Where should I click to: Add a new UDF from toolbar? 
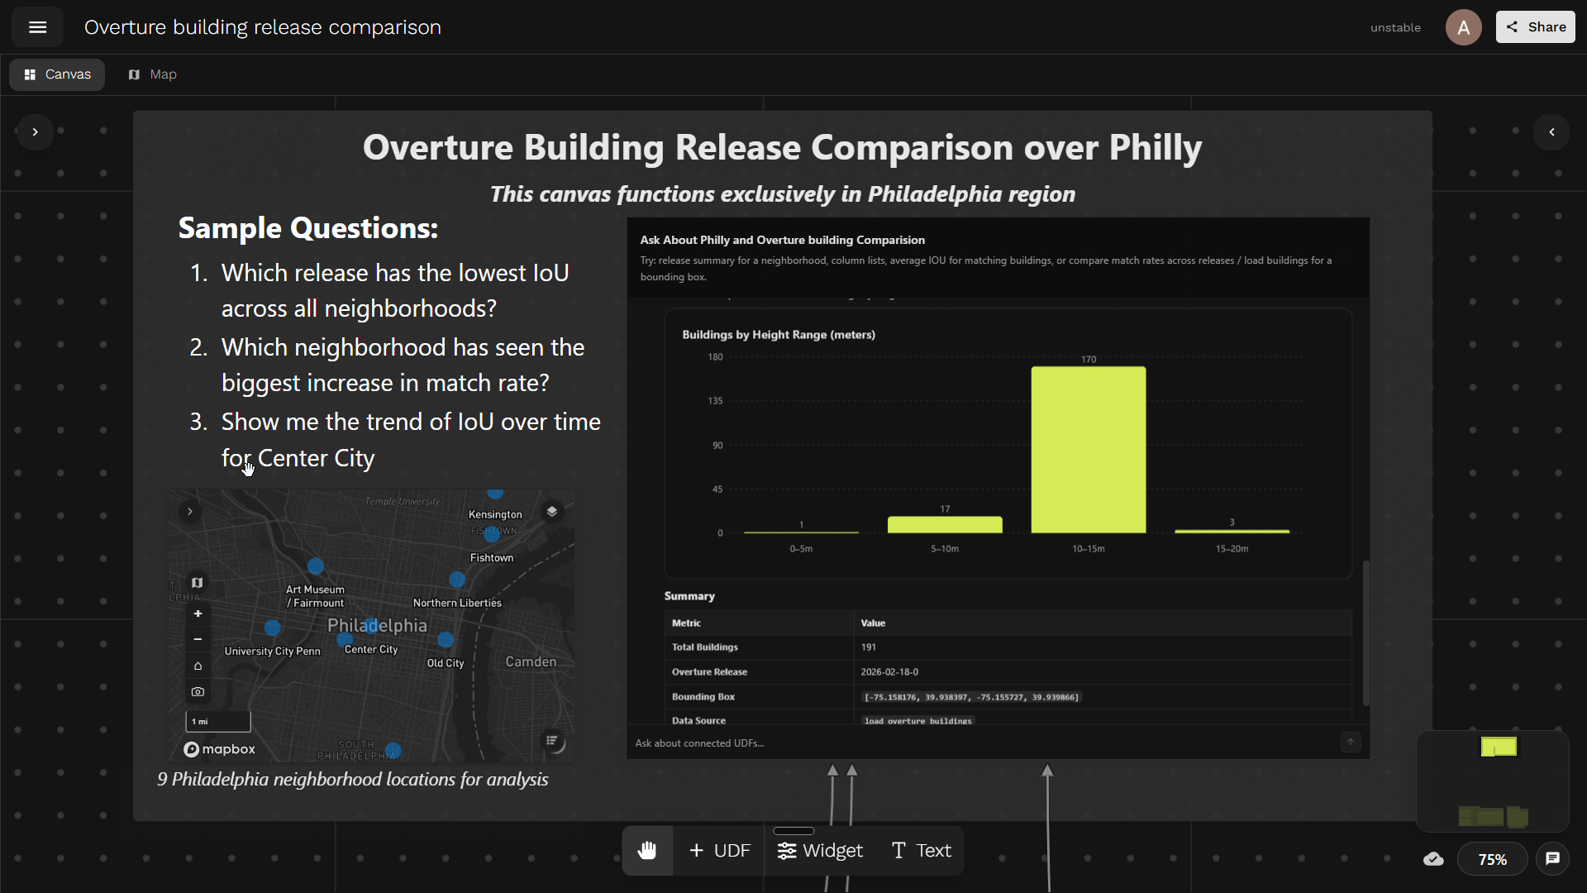click(x=720, y=851)
